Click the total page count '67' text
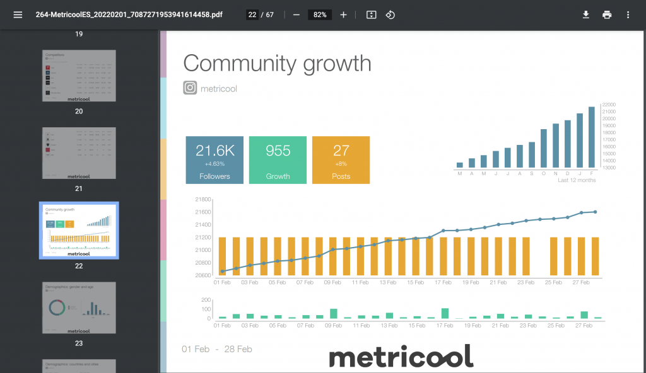The height and width of the screenshot is (373, 646). click(x=269, y=15)
